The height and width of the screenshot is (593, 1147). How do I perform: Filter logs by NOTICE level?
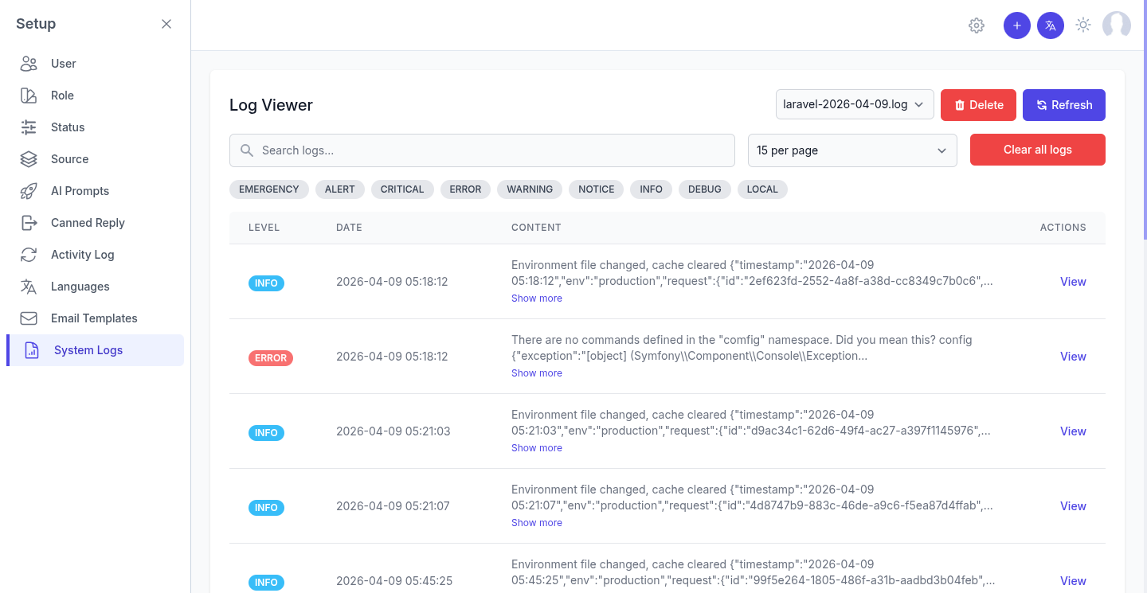[x=597, y=189]
